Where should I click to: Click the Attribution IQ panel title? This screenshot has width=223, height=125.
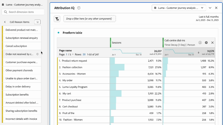[64, 8]
